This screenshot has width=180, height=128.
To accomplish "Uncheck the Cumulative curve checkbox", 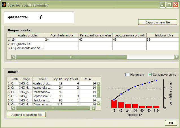I will pyautogui.click(x=150, y=75).
